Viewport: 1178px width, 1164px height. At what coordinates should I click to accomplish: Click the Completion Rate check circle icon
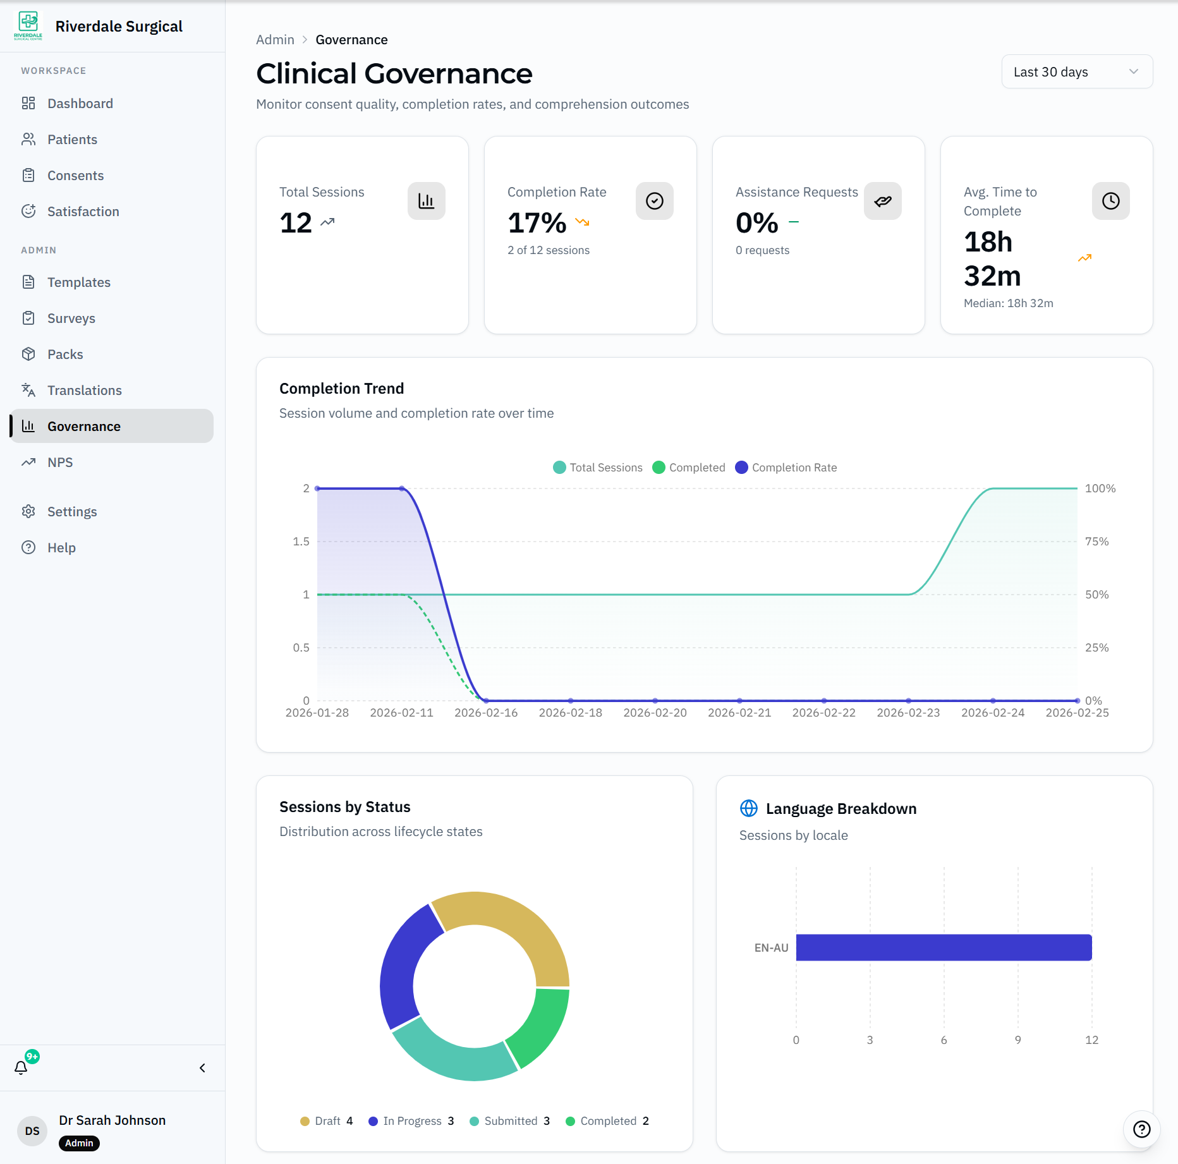[x=655, y=201]
